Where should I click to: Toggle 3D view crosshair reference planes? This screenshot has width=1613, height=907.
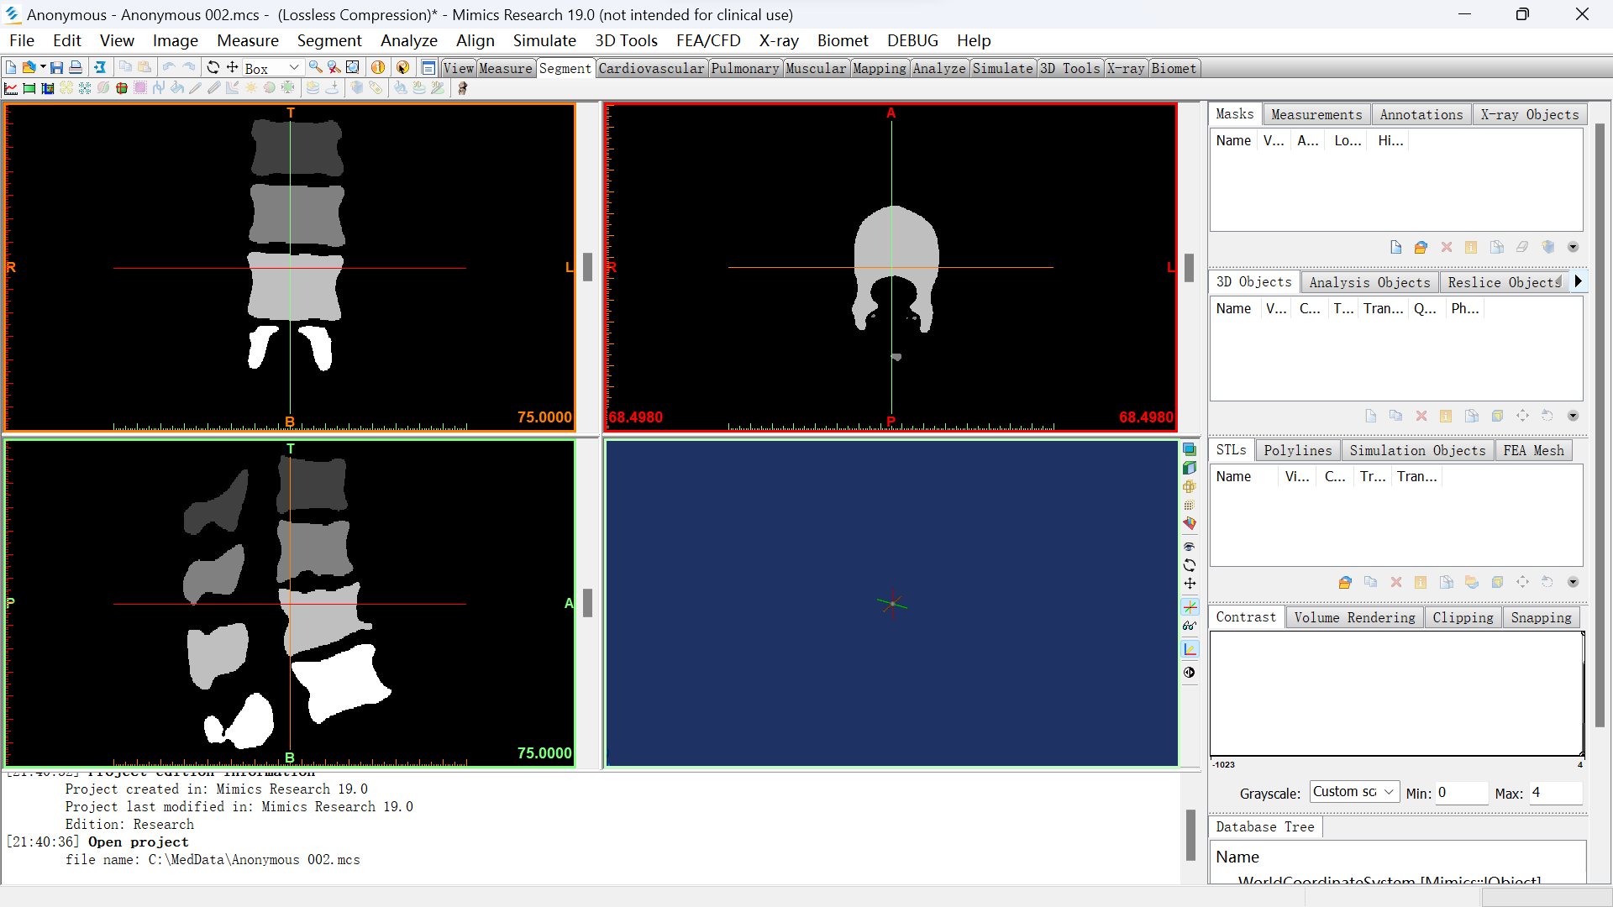tap(1190, 606)
